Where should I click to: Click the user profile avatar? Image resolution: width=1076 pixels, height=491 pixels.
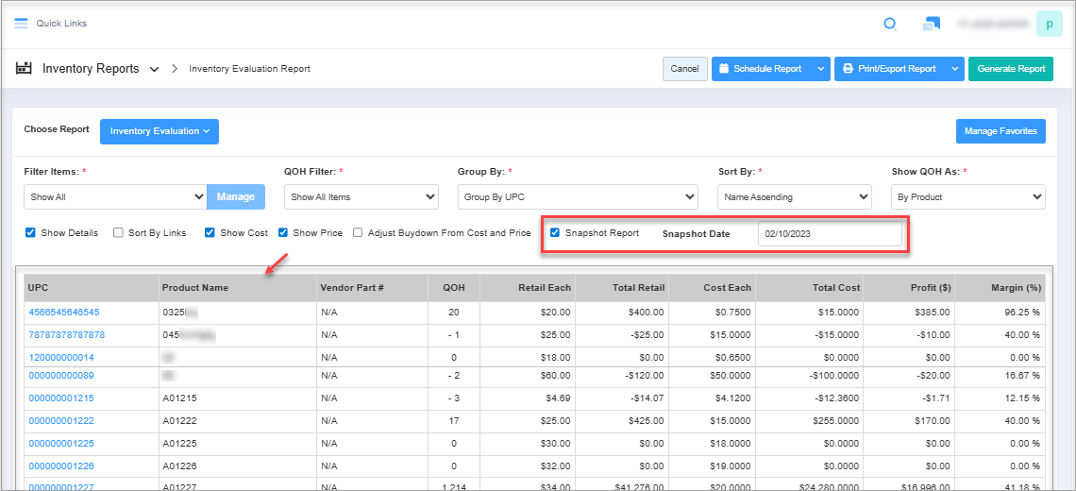click(x=1049, y=24)
